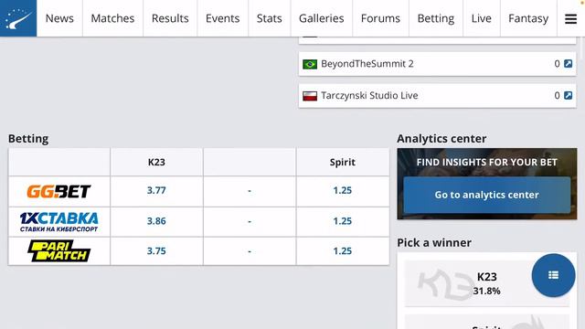Go to the Fantasy section
Image resolution: width=585 pixels, height=329 pixels.
point(528,18)
